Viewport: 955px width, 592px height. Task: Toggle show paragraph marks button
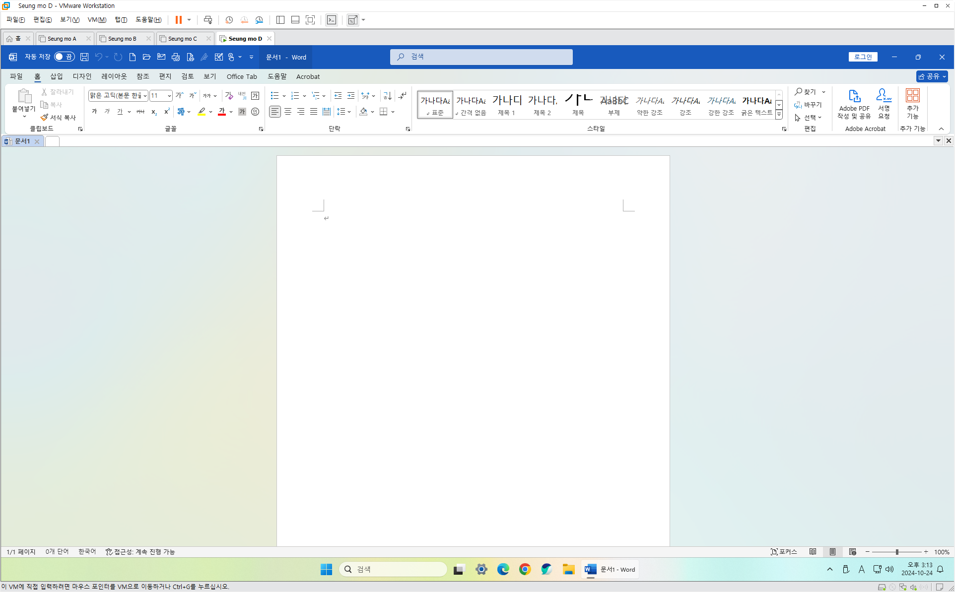[x=403, y=96]
